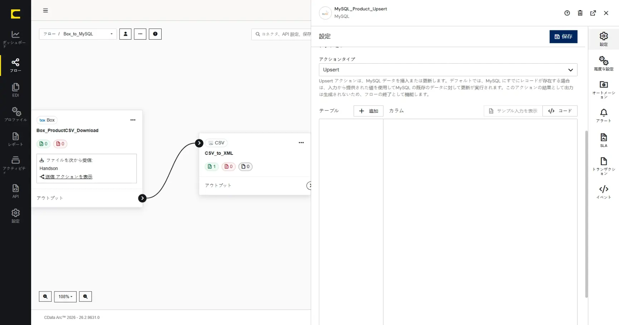The width and height of the screenshot is (619, 325).
Task: Open help for MySQL_Product_Upsert connector
Action: coord(567,13)
